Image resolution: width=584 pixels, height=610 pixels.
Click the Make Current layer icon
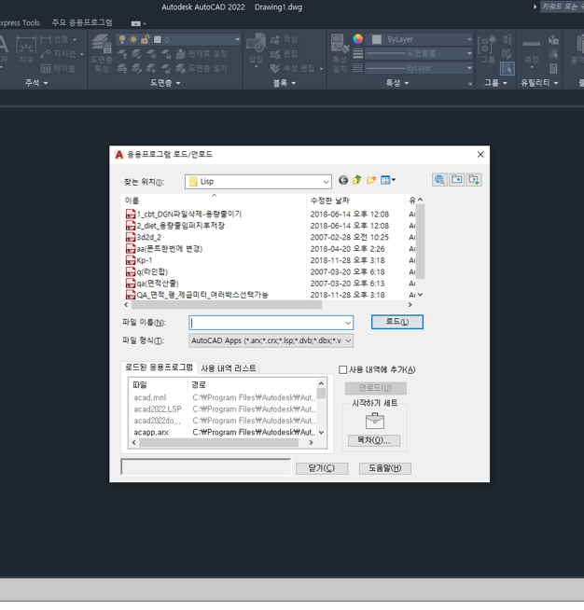click(x=180, y=54)
